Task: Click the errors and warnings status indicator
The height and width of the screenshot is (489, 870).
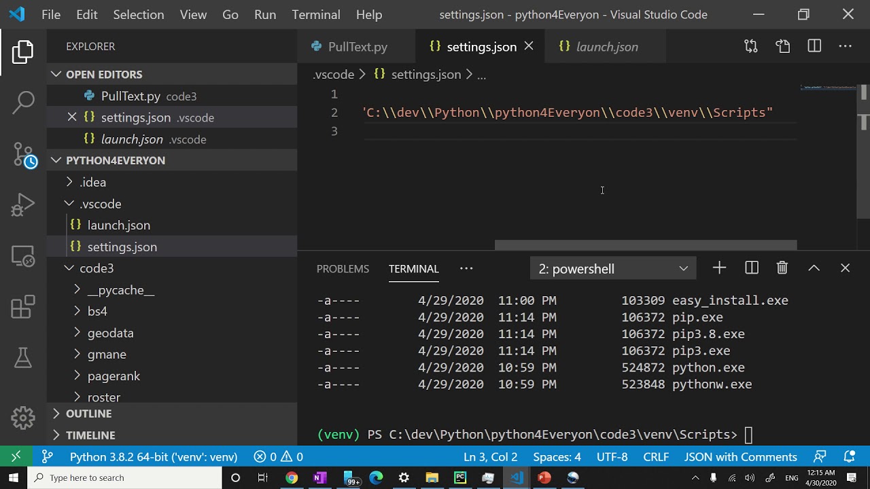Action: click(279, 456)
